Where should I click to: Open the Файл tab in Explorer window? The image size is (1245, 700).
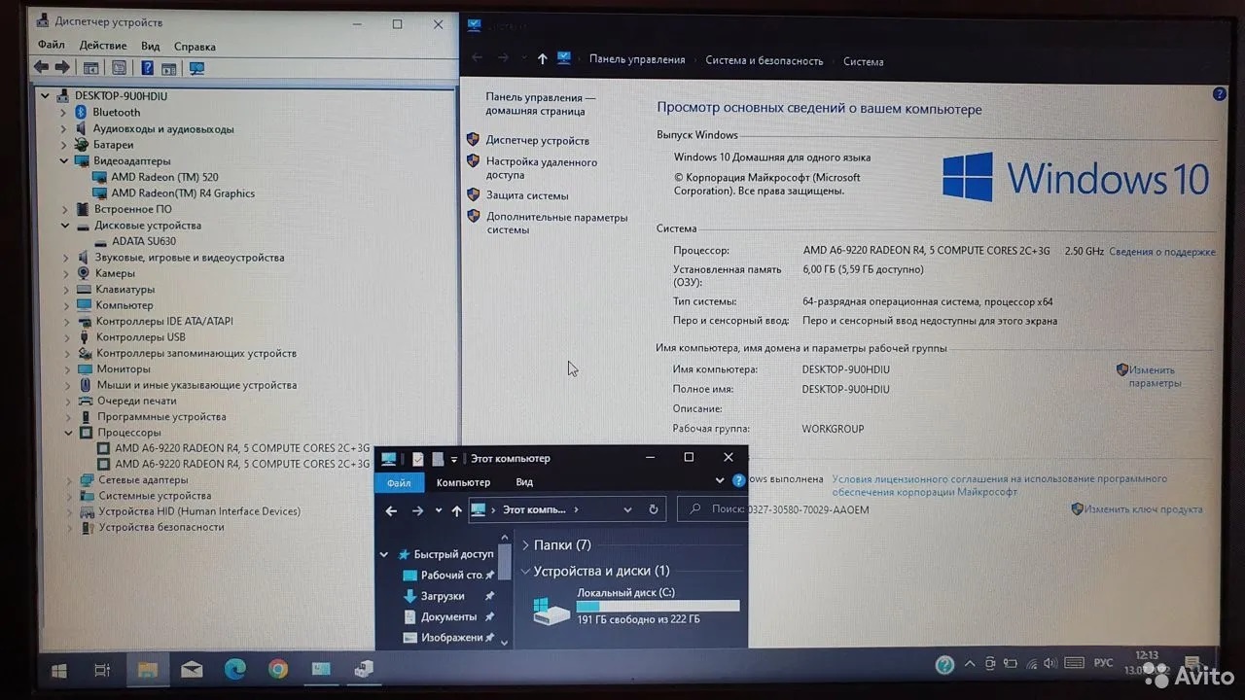399,482
